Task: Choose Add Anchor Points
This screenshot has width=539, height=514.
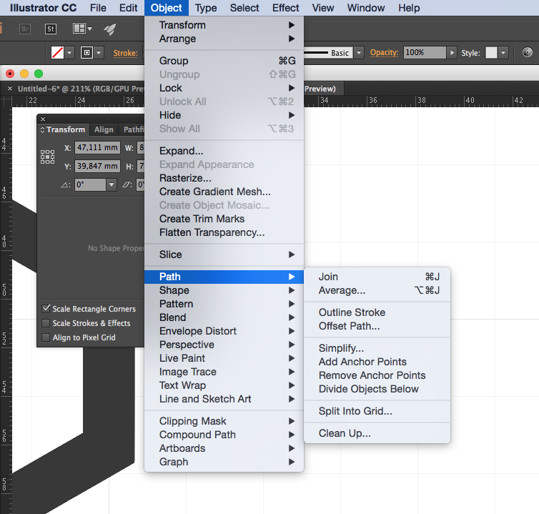Action: pos(377,362)
